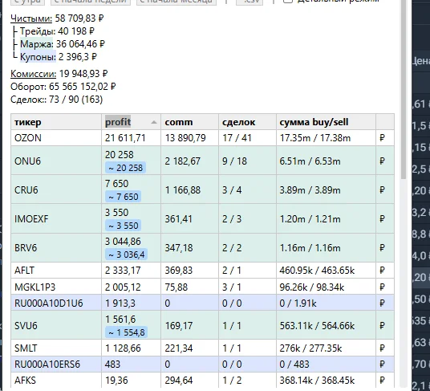The image size is (430, 391).
Task: Toggle the Детальный режим checkbox
Action: coord(287,1)
